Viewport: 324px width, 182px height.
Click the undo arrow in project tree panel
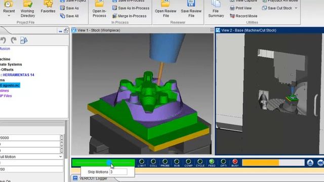pyautogui.click(x=3, y=40)
